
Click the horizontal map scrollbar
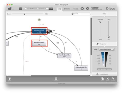[x=60, y=75]
